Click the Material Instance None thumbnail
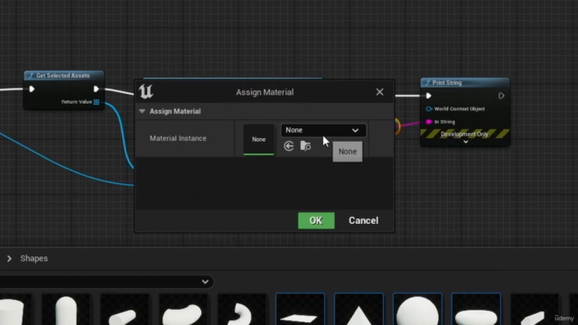This screenshot has height=325, width=578. tap(258, 139)
